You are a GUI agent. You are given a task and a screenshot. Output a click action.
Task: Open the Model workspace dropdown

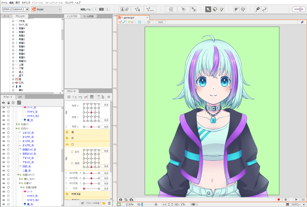46,9
